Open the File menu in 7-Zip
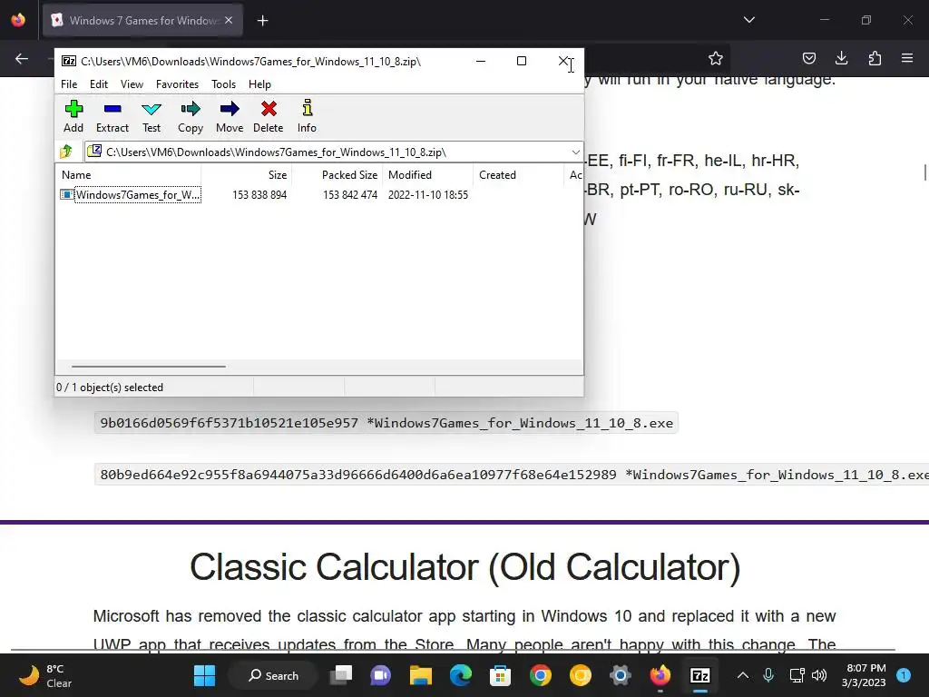This screenshot has width=929, height=697. point(69,84)
